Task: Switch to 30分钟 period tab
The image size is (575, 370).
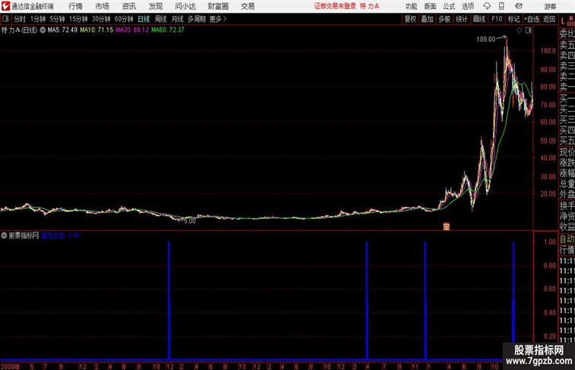Action: (101, 19)
